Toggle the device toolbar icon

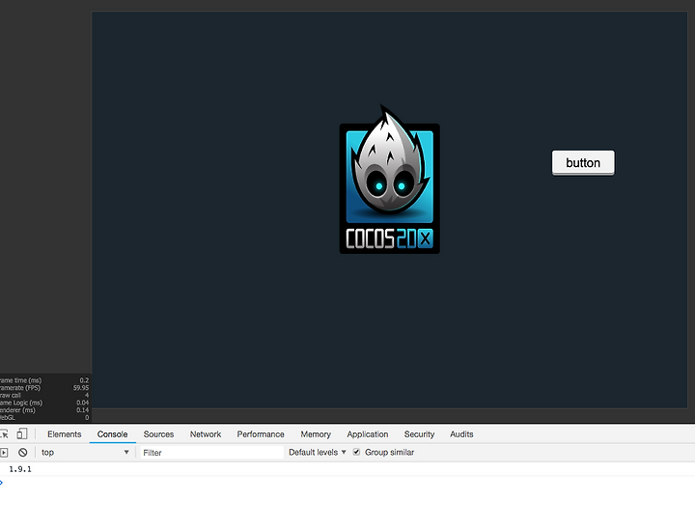pos(22,433)
